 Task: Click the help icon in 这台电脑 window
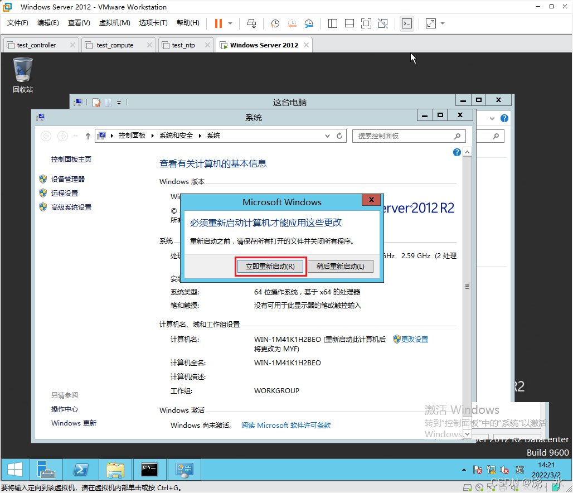pos(504,118)
